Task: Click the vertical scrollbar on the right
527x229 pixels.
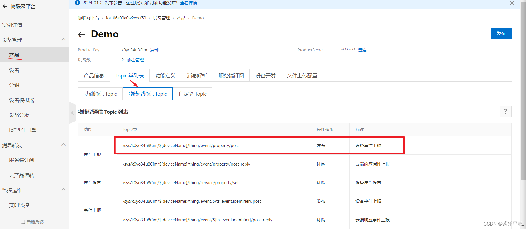Action: click(523, 91)
